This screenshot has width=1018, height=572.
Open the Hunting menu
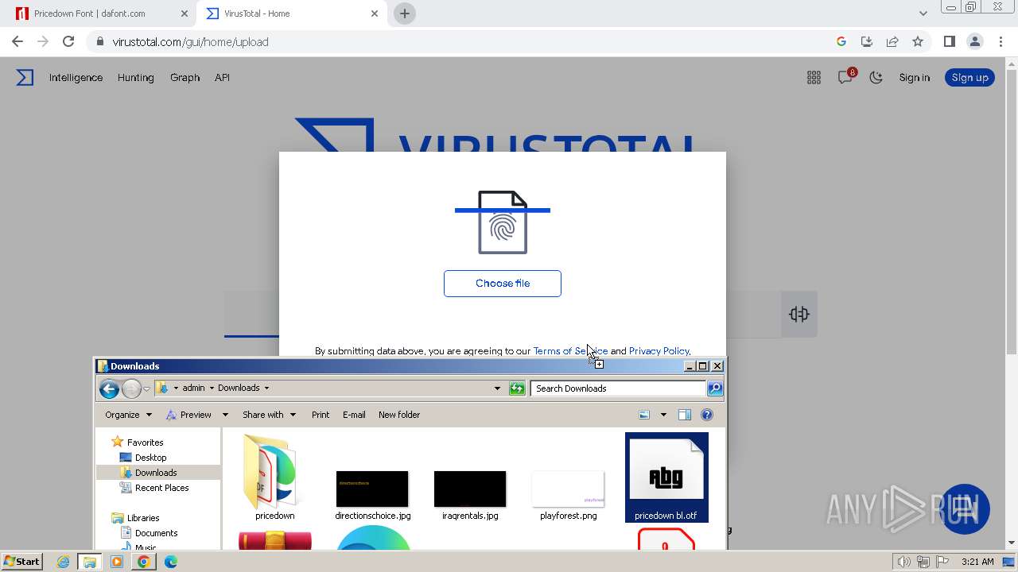(135, 77)
